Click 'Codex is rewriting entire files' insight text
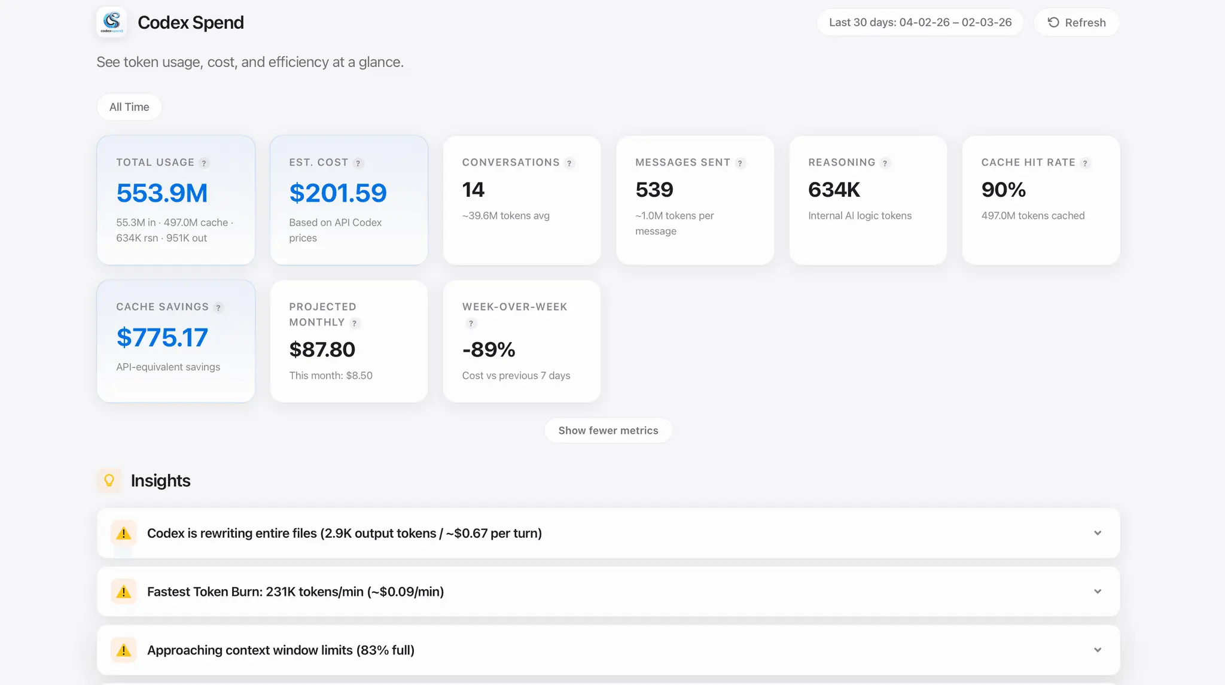 tap(345, 533)
